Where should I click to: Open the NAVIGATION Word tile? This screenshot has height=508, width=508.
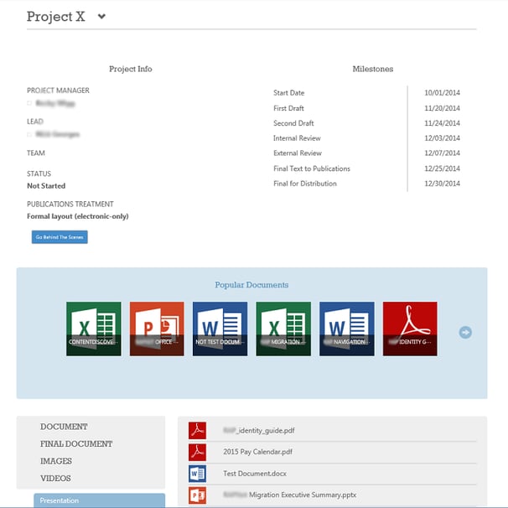[347, 329]
